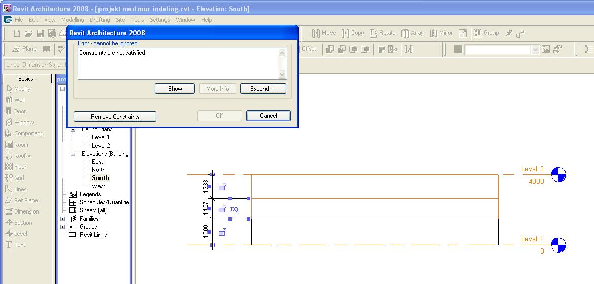
Task: Open the File menu
Action: (x=19, y=20)
